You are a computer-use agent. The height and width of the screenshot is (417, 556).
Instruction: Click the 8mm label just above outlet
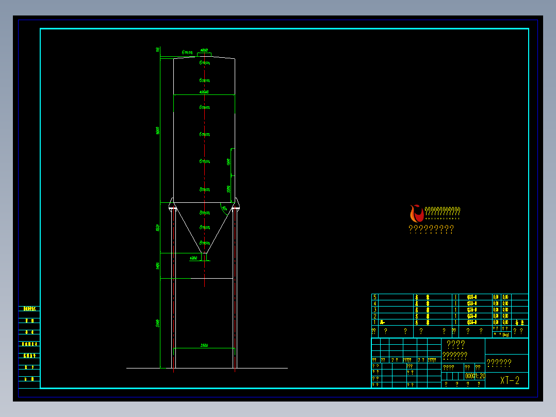[205, 243]
